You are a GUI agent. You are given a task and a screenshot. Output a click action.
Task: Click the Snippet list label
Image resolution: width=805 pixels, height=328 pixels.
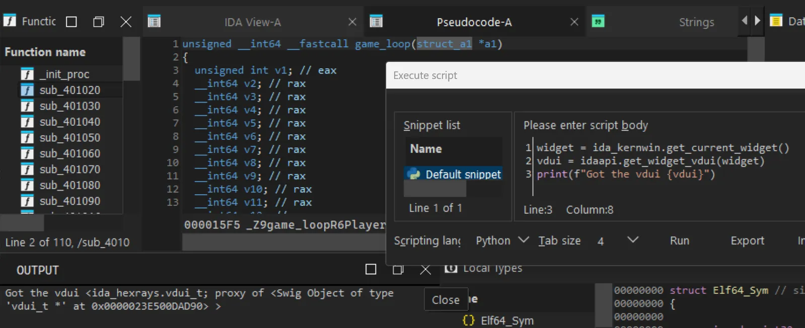(432, 125)
